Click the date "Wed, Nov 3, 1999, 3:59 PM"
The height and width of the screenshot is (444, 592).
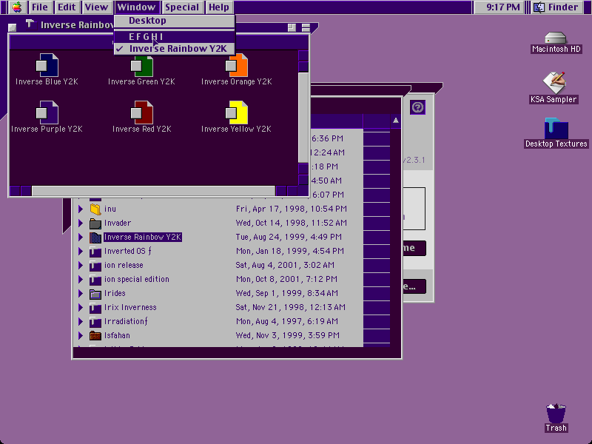pos(287,336)
